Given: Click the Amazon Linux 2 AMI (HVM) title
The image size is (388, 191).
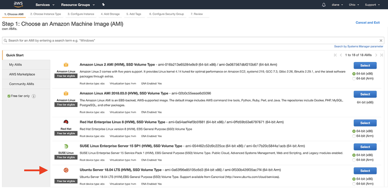Looking at the screenshot, I should coord(117,64).
